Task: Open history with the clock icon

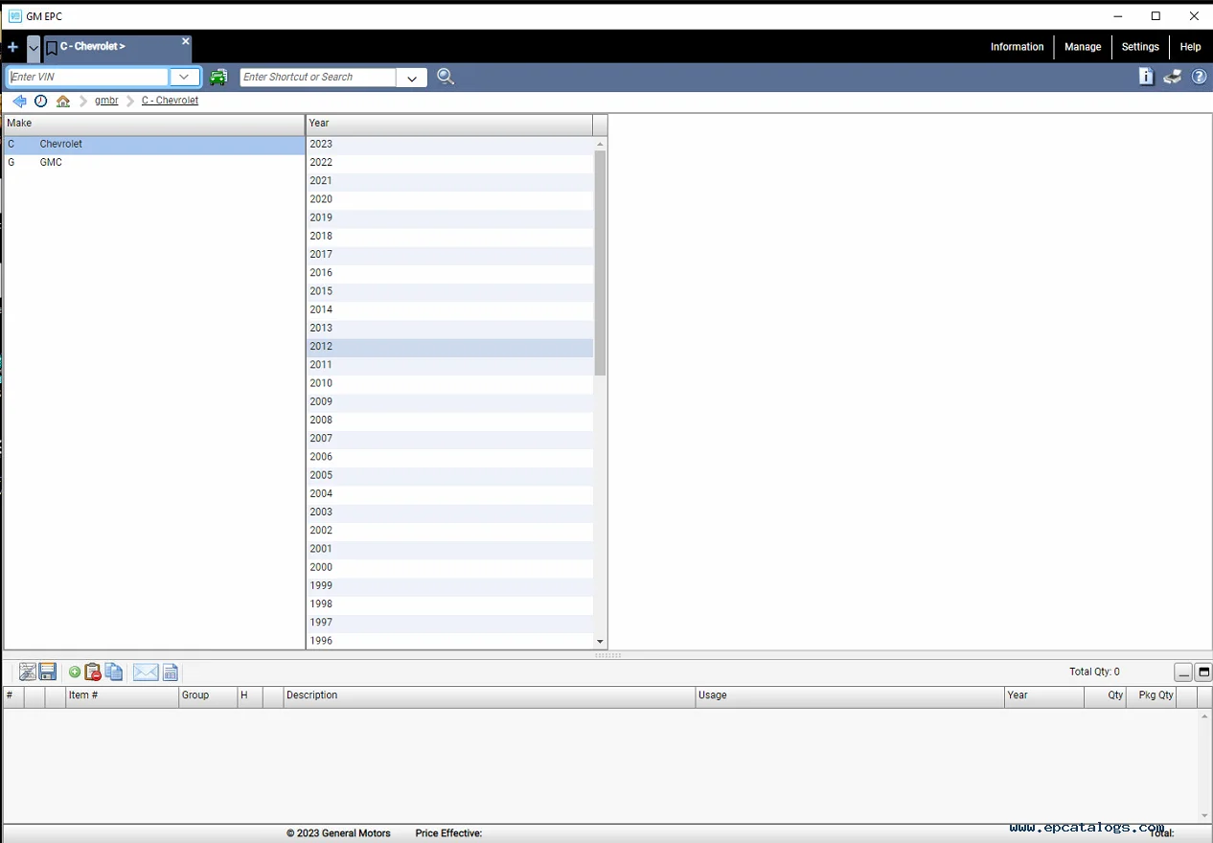Action: pos(41,101)
